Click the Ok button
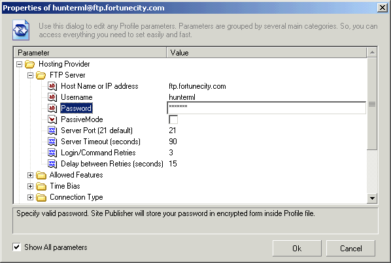 point(297,248)
